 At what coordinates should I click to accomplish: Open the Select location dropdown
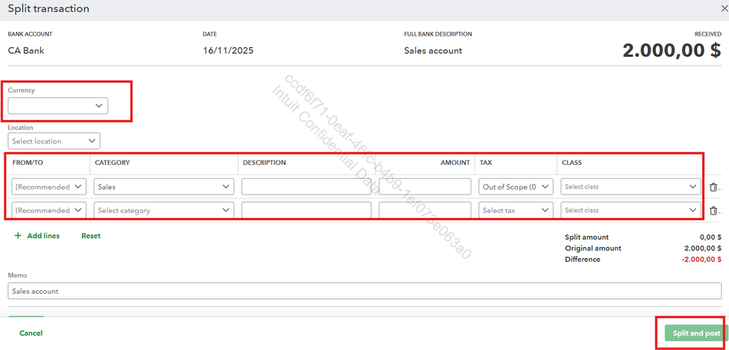tap(54, 141)
